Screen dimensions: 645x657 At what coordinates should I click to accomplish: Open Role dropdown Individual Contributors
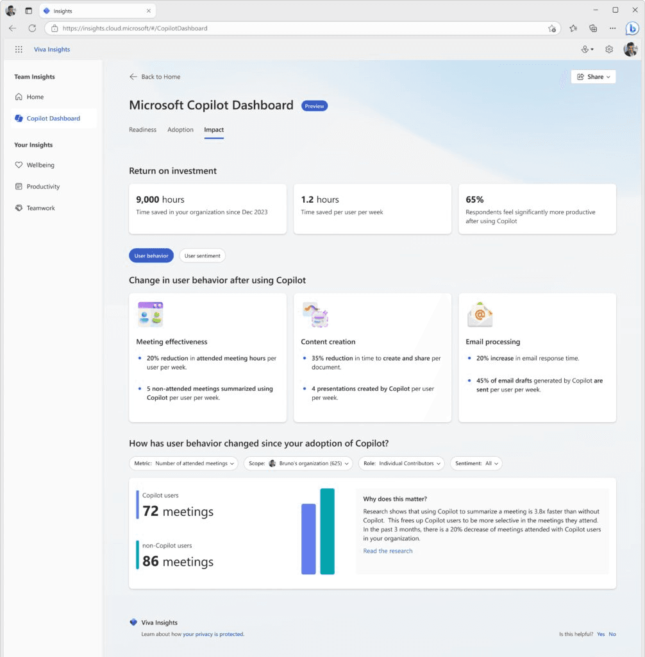(401, 463)
